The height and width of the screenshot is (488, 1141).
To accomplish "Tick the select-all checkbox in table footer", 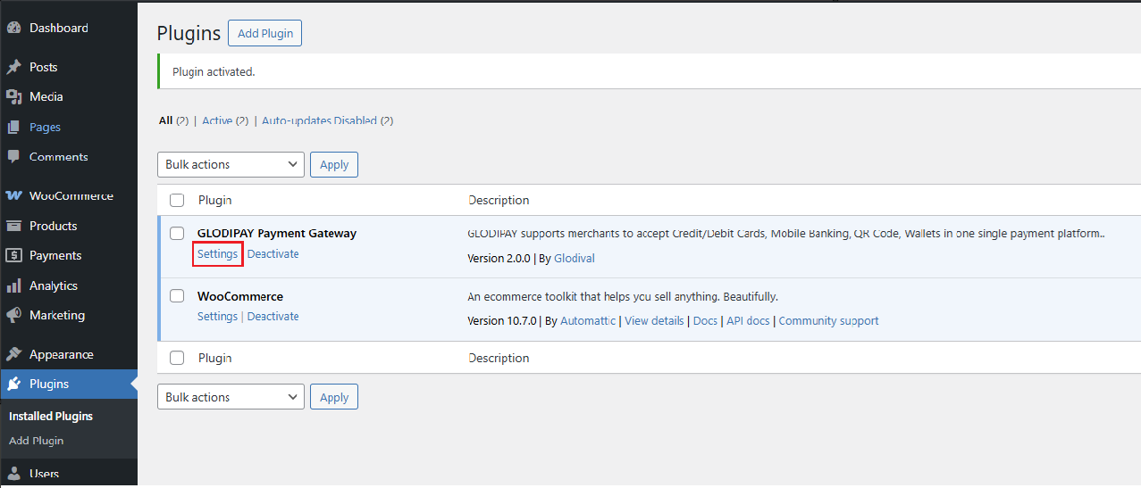I will pos(177,358).
